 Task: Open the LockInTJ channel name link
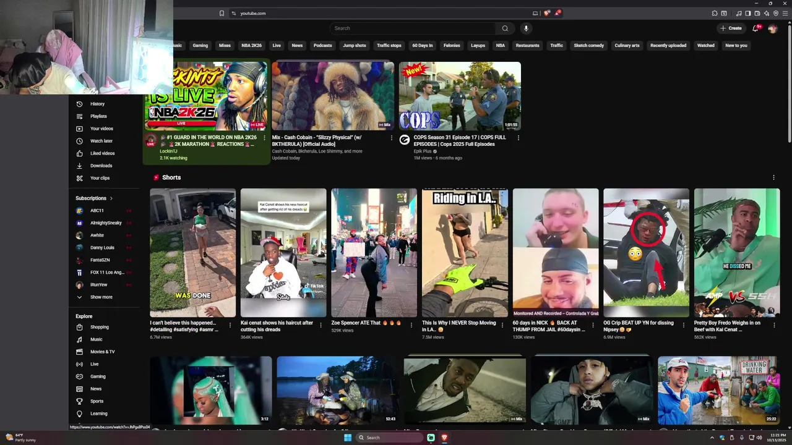click(168, 151)
